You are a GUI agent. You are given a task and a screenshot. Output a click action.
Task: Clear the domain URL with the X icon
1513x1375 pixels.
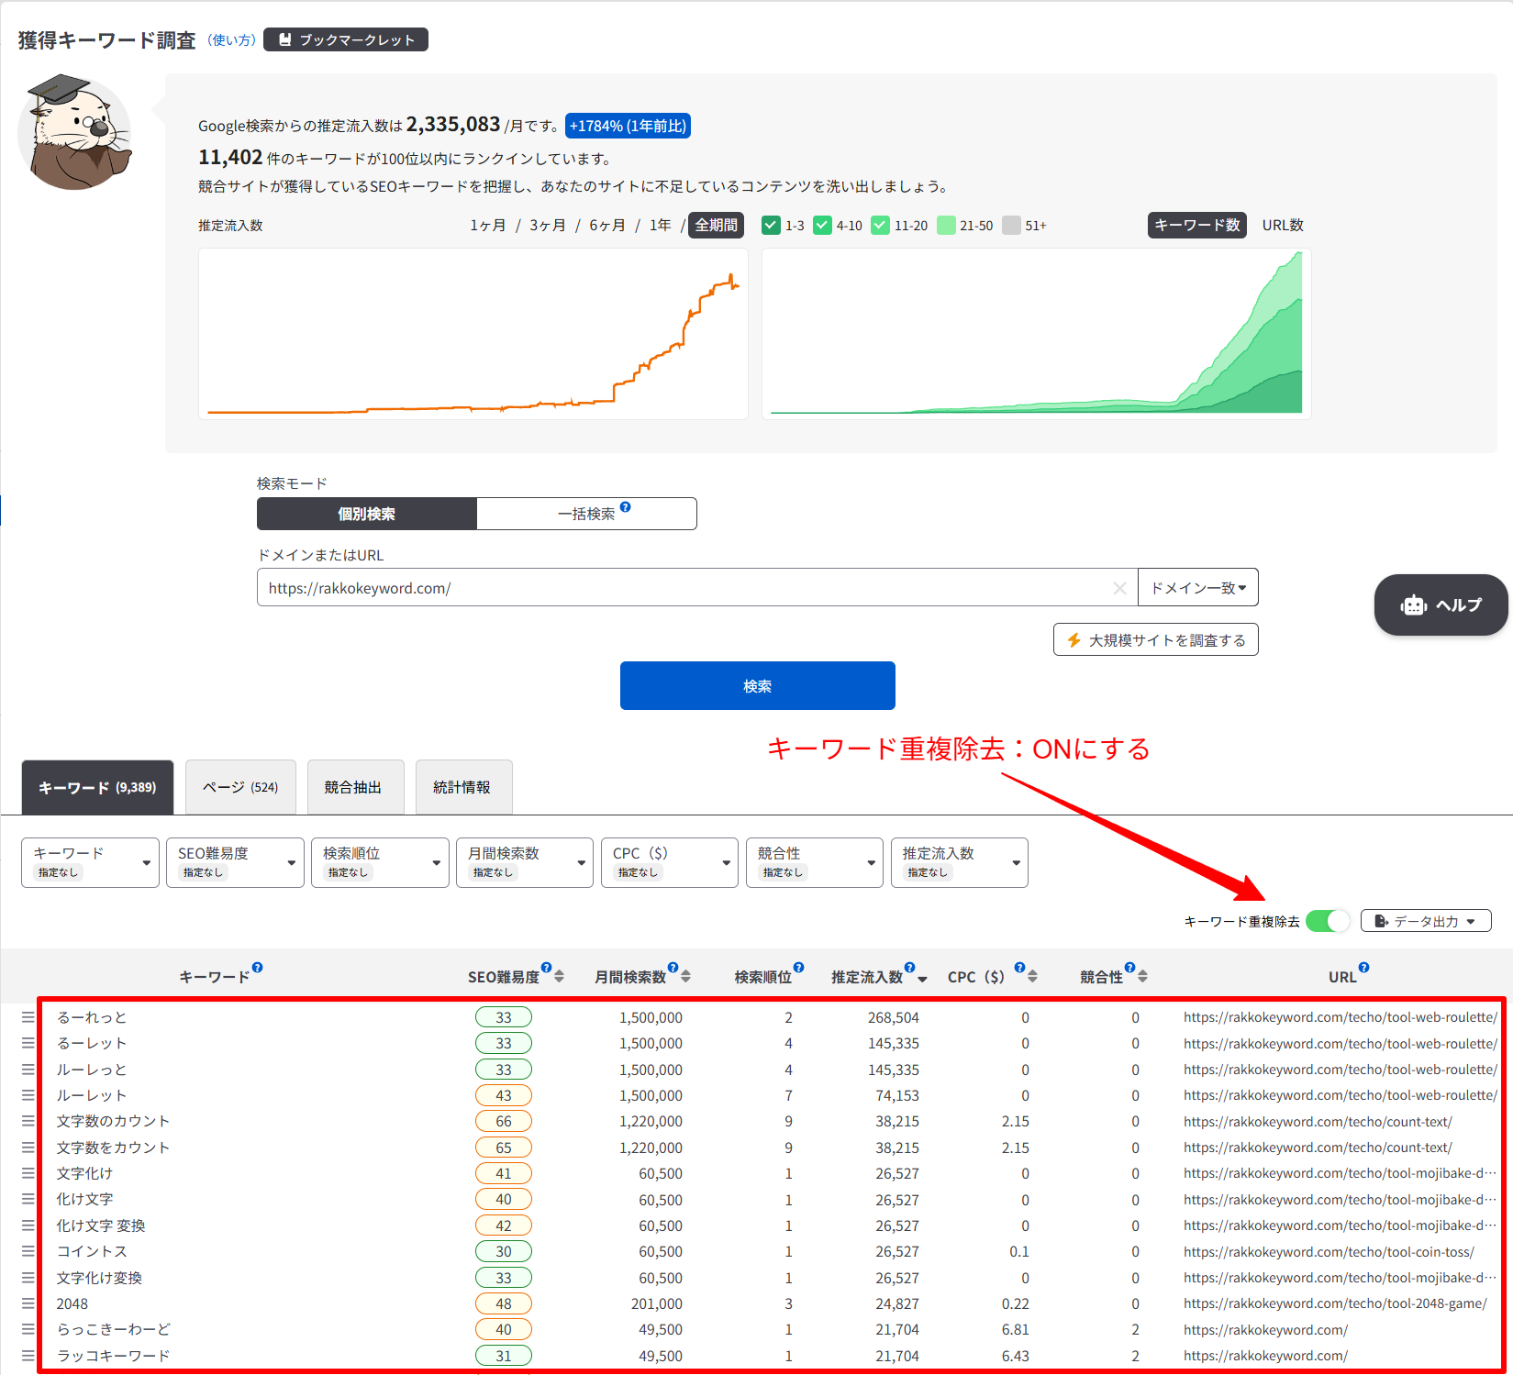(1119, 588)
